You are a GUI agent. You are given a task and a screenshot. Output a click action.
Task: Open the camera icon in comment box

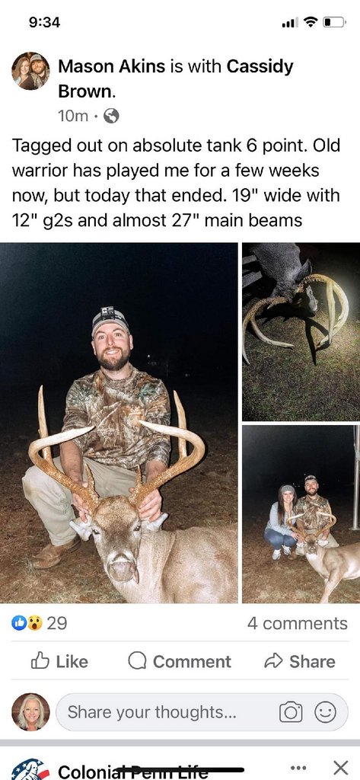[291, 712]
